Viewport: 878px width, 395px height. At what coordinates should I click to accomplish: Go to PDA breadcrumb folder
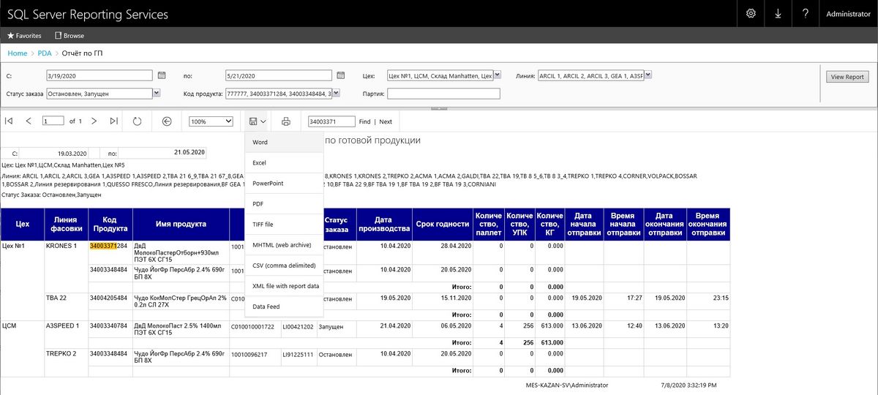point(45,53)
